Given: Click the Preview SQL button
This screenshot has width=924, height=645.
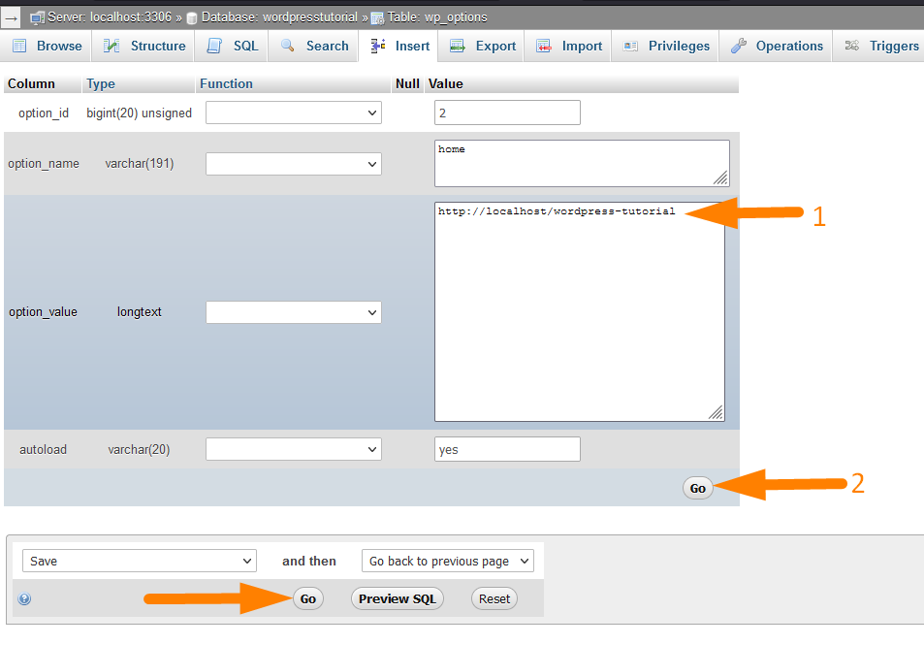Looking at the screenshot, I should 398,599.
